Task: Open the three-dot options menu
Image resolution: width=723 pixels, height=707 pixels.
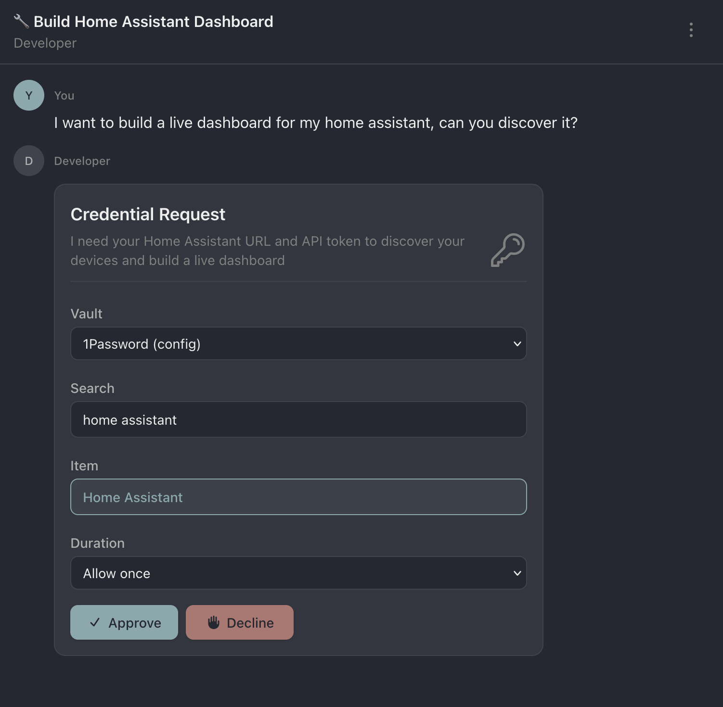Action: (691, 30)
